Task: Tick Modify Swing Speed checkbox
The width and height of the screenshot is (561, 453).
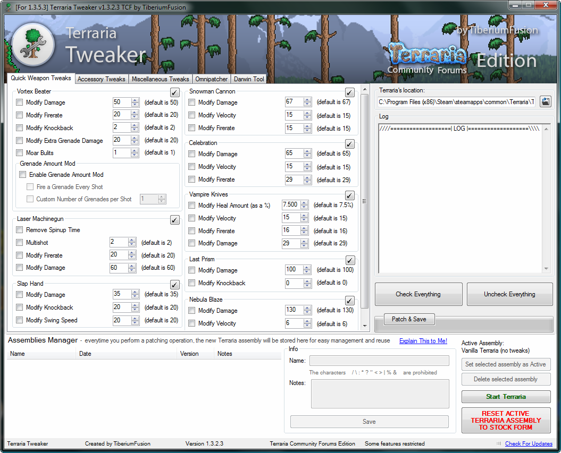Action: tap(19, 320)
